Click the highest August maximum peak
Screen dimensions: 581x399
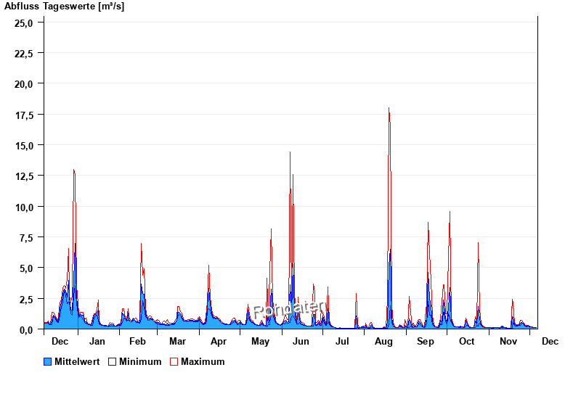point(389,110)
